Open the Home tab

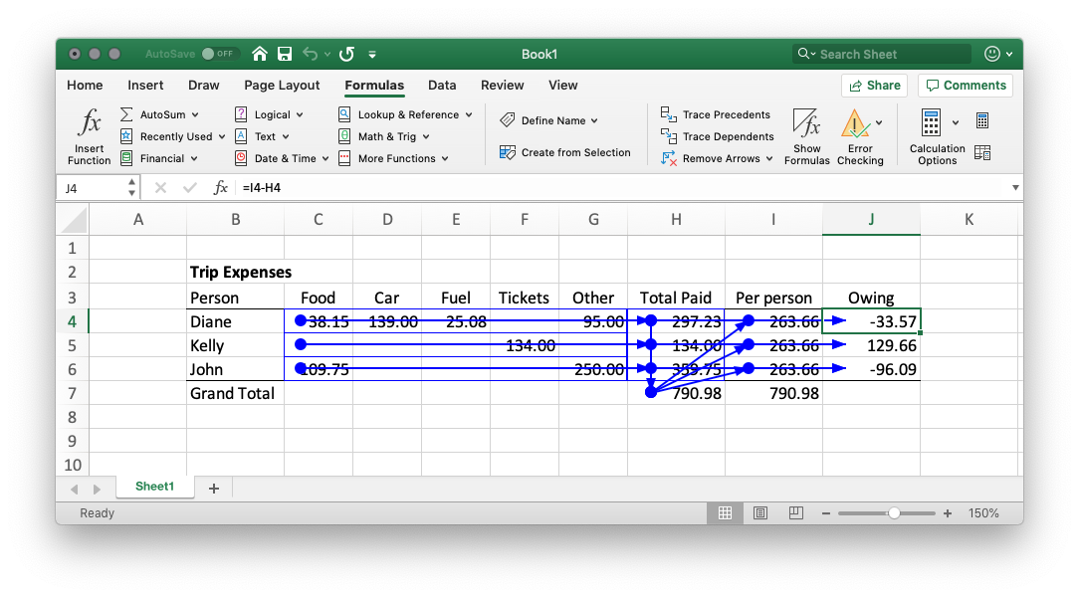point(85,85)
